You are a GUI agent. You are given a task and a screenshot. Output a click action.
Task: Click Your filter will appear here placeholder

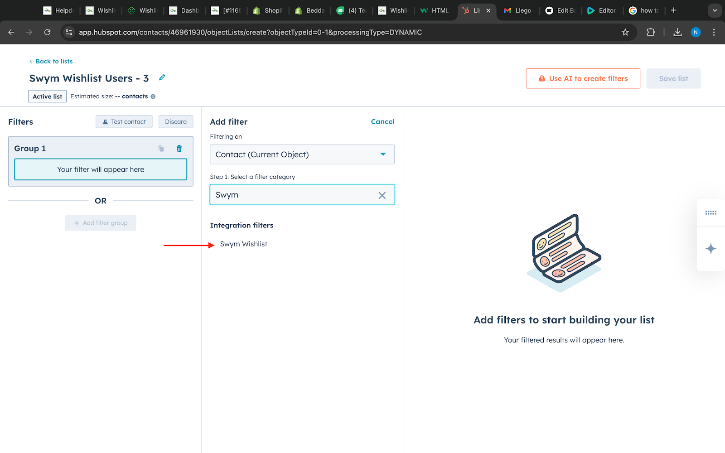(101, 169)
